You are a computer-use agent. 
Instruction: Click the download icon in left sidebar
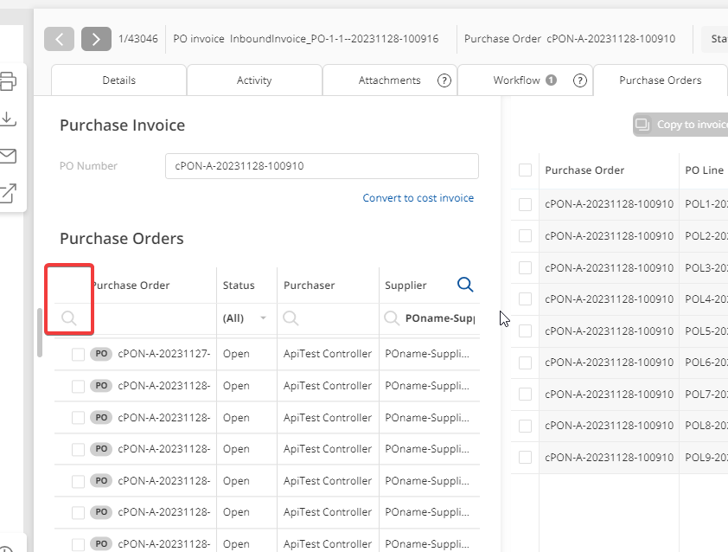point(8,119)
